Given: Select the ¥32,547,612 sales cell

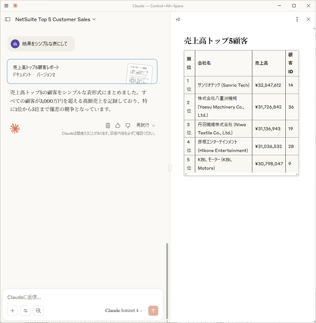Looking at the screenshot, I should [x=269, y=85].
